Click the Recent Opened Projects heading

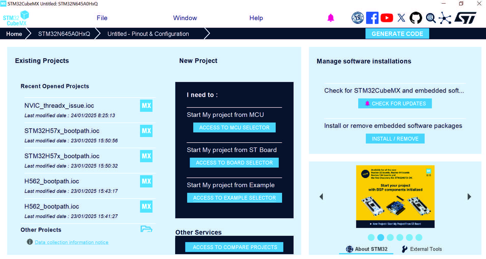pos(55,86)
